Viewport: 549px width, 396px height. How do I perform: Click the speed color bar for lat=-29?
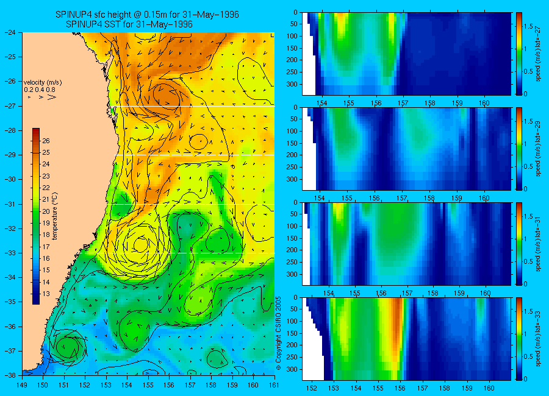[x=519, y=149]
